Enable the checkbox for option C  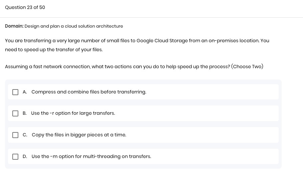pyautogui.click(x=15, y=135)
